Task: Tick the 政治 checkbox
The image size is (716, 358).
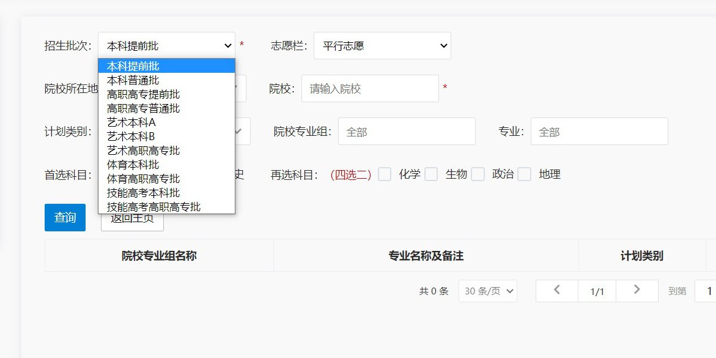Action: point(478,174)
